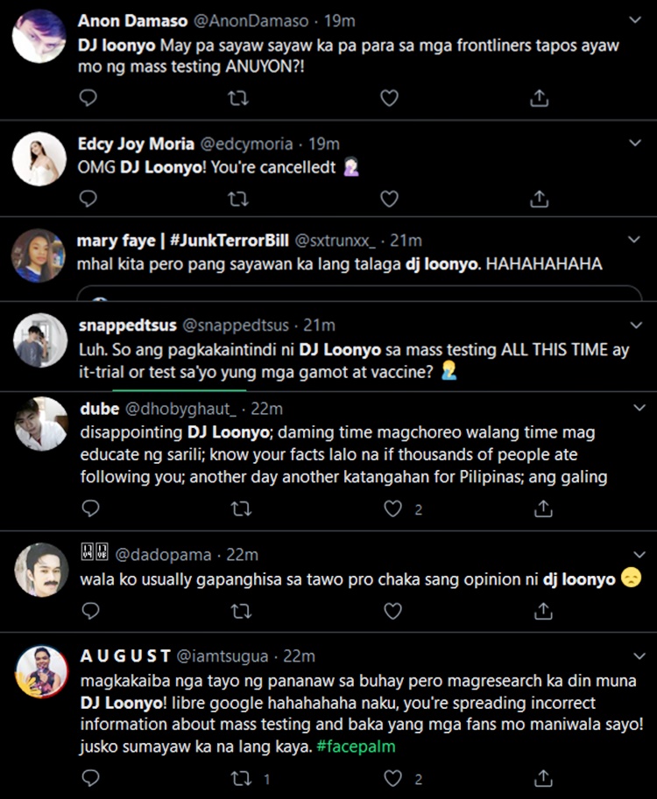Click the username snappedtsus
Viewport: 657px width, 799px height.
point(125,325)
